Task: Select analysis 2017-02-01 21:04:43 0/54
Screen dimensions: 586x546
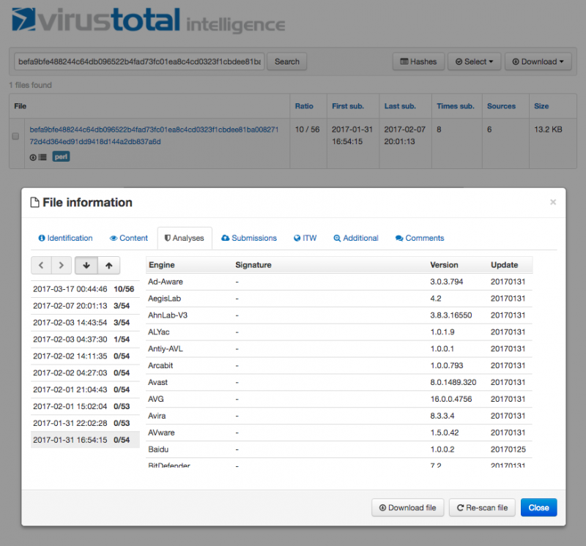Action: (85, 390)
